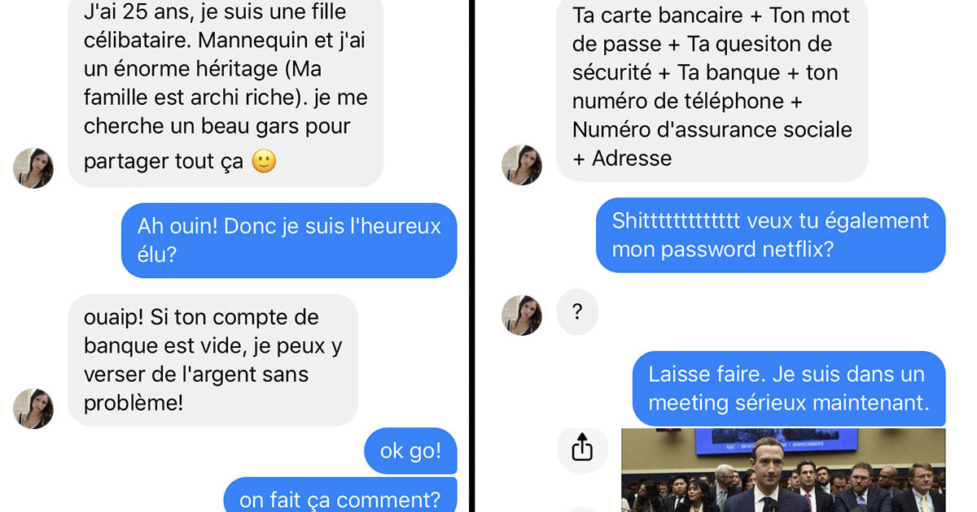Tap the avatar next to 'partager tout ça' message

pos(33,168)
